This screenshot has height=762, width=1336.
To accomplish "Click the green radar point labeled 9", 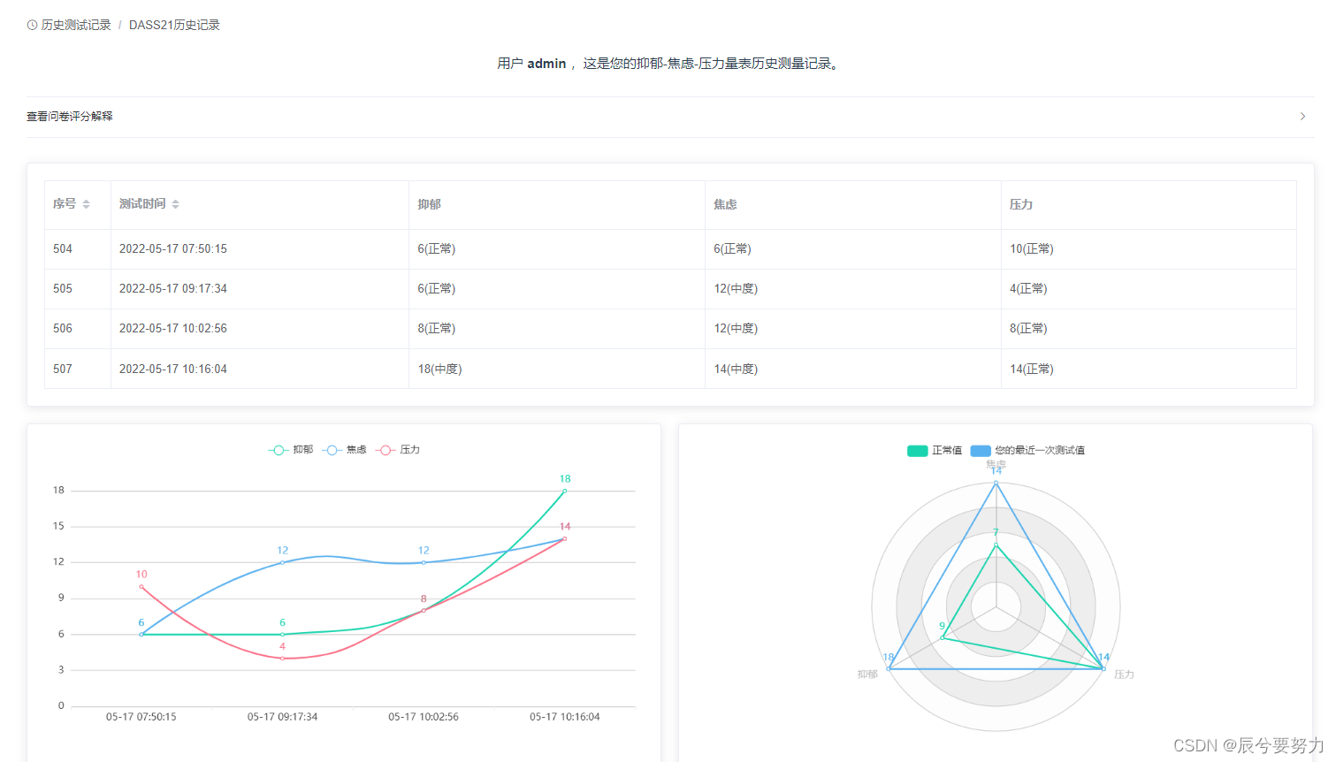I will (x=943, y=637).
